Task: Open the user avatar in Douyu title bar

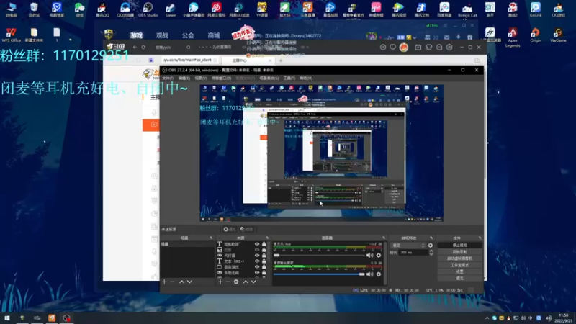Action: pos(404,48)
